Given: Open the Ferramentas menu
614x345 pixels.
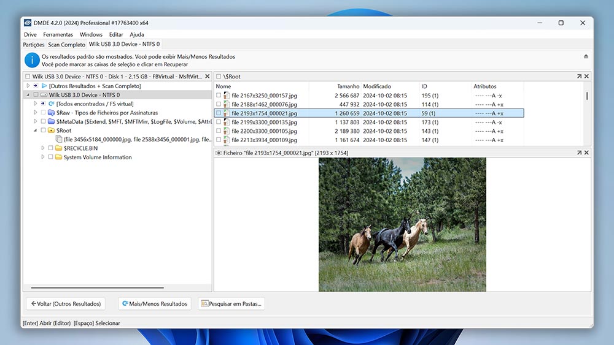Looking at the screenshot, I should pos(58,34).
